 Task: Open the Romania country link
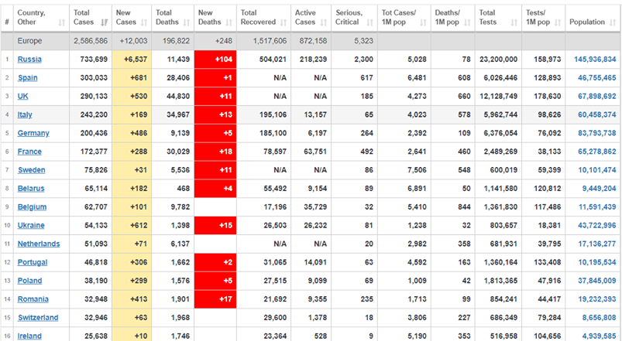pos(33,299)
